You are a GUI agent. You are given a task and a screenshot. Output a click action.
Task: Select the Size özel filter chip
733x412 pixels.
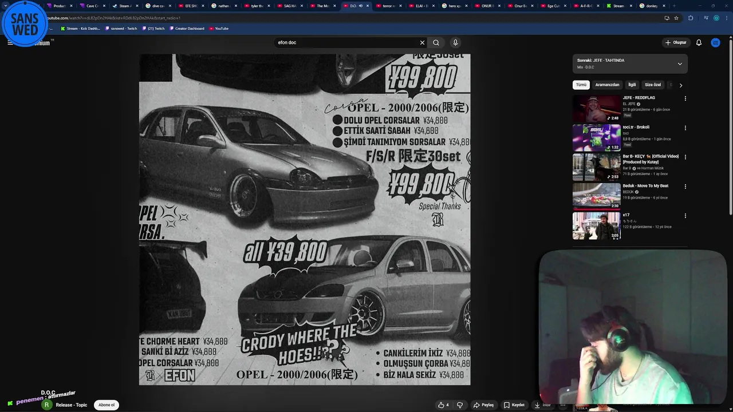pos(653,85)
